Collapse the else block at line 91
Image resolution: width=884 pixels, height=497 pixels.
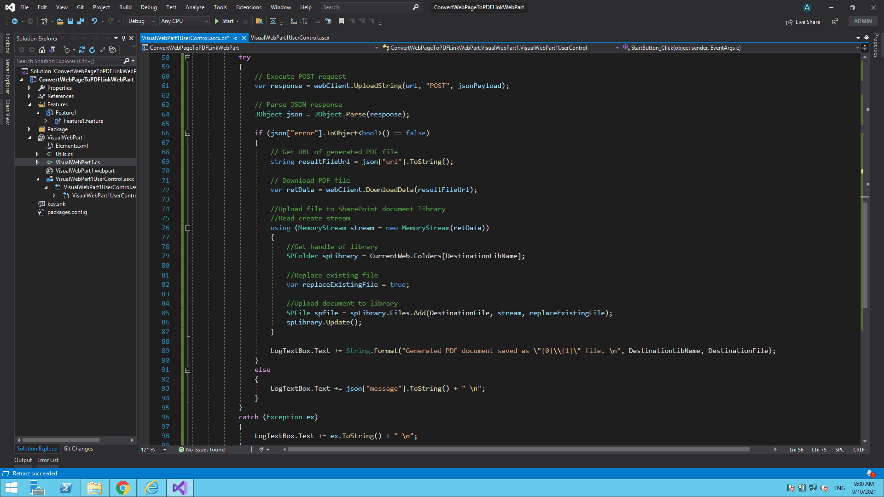coord(187,370)
